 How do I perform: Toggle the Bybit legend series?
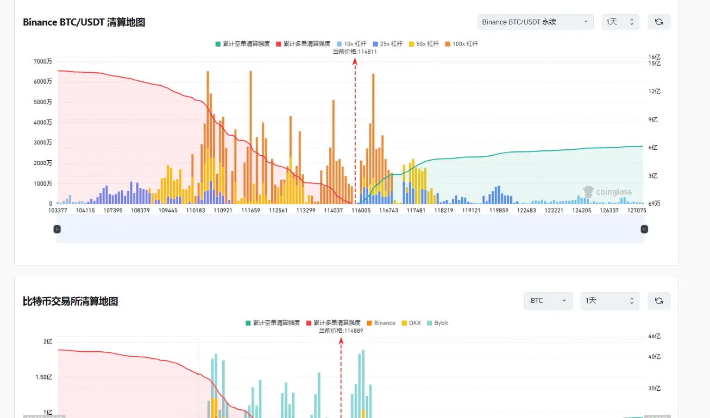pyautogui.click(x=437, y=323)
